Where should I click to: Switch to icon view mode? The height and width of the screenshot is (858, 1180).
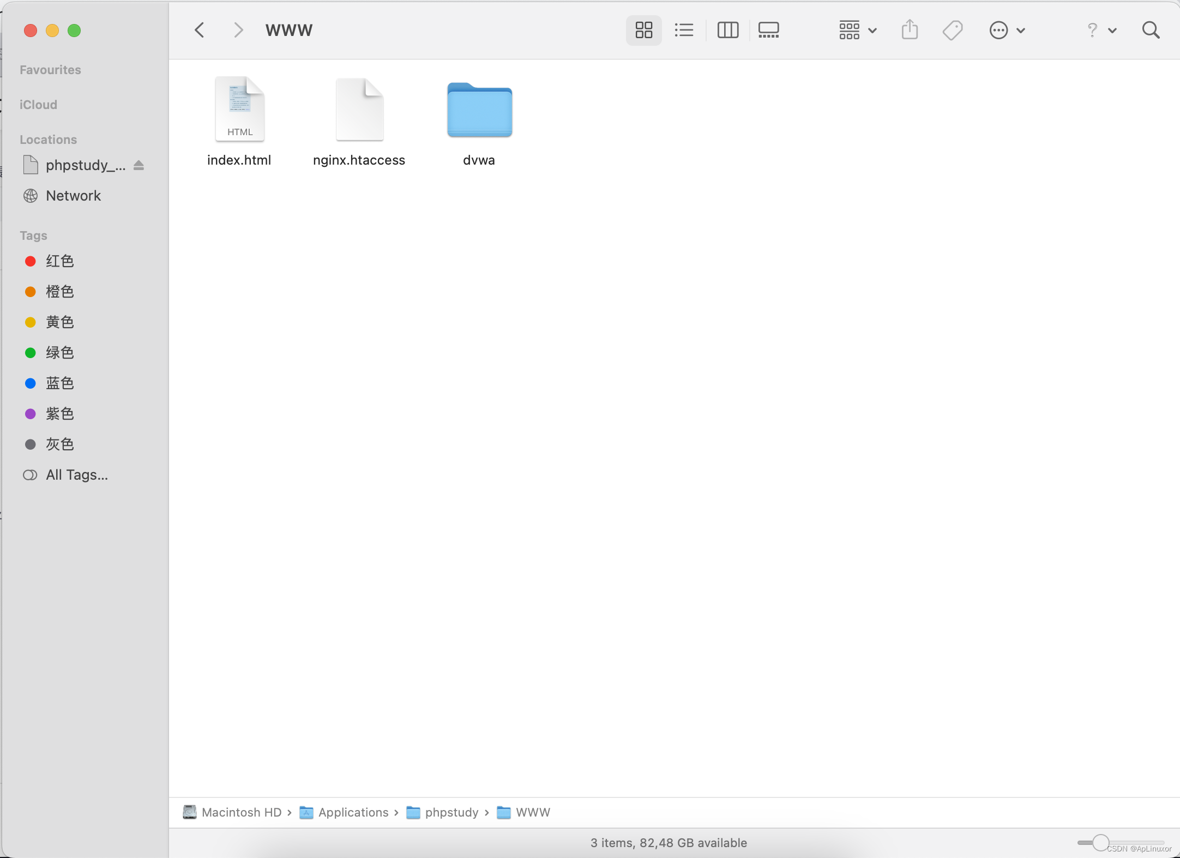643,30
